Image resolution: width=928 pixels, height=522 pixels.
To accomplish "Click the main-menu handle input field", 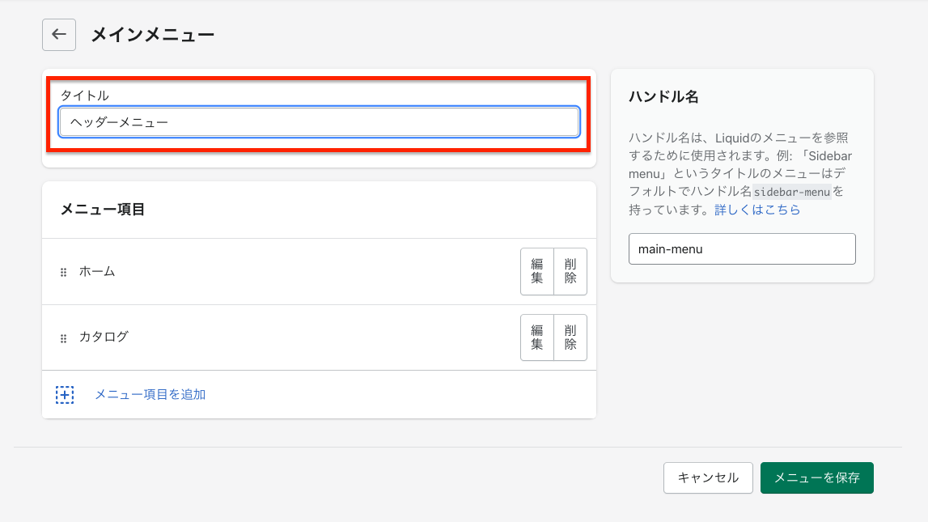I will [x=742, y=249].
